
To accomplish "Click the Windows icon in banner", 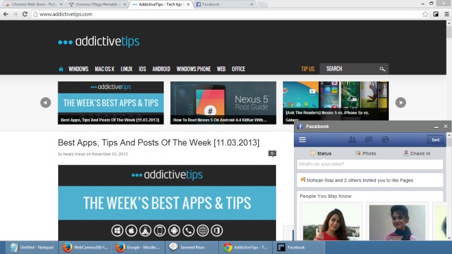I will [117, 231].
